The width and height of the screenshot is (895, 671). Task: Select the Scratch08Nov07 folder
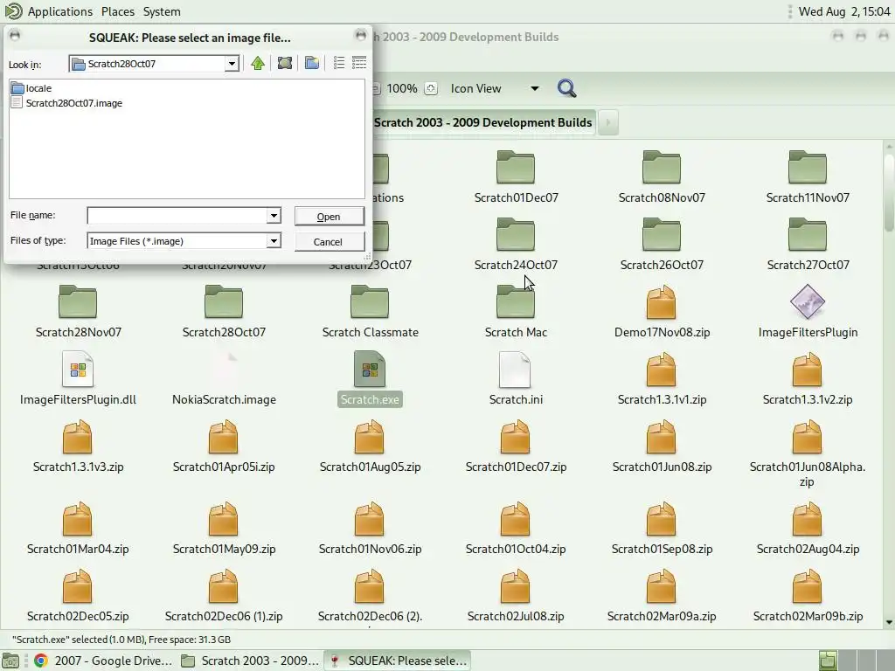(662, 177)
